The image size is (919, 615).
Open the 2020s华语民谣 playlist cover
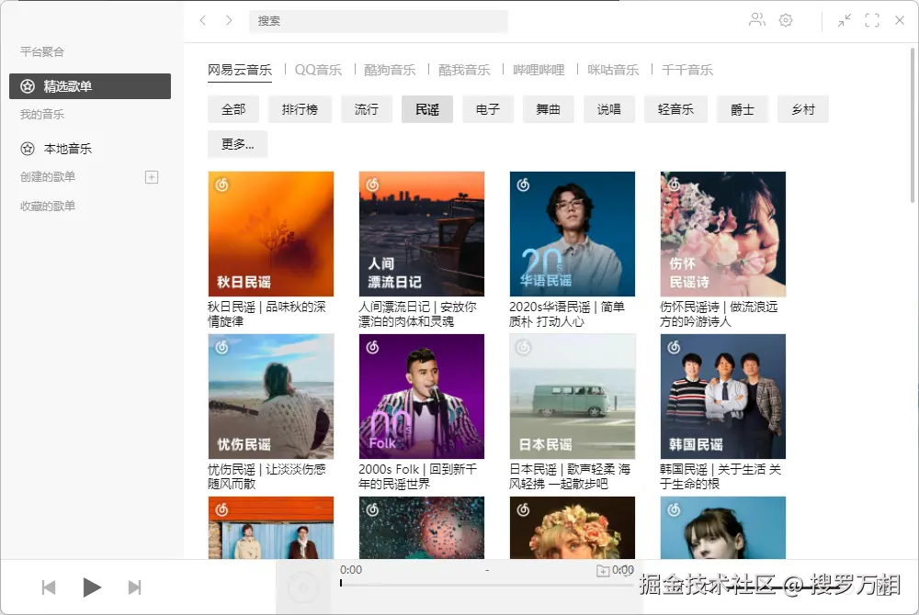(572, 234)
